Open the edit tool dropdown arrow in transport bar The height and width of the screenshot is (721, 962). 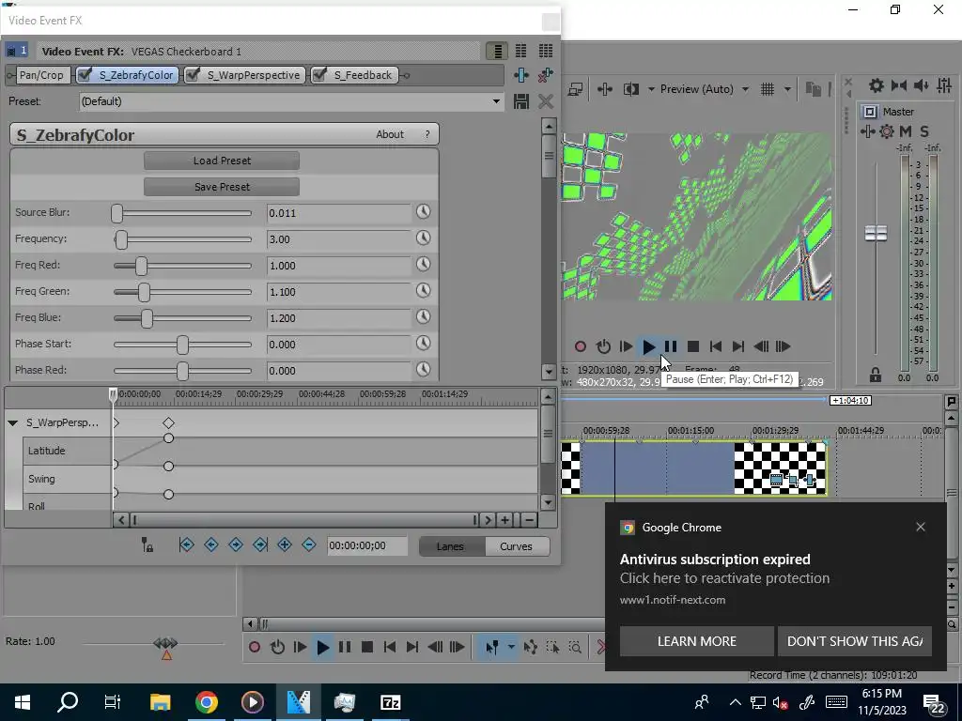click(511, 647)
